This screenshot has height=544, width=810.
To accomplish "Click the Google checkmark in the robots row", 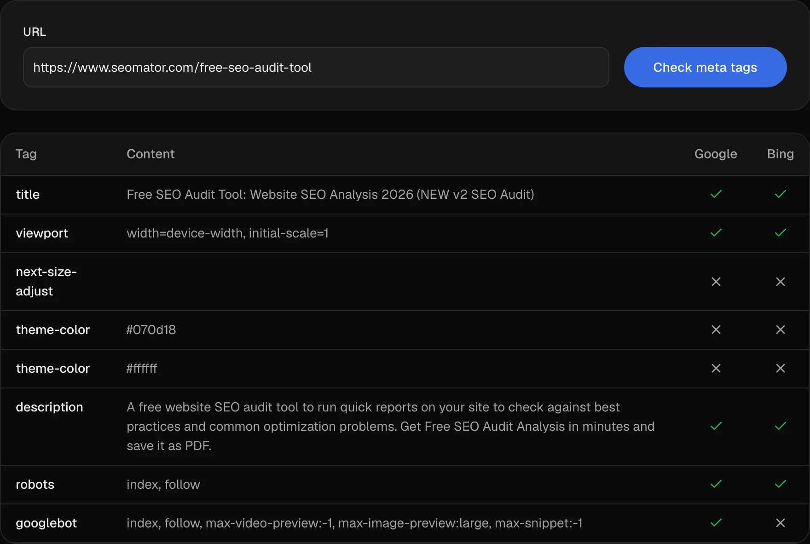I will (716, 484).
